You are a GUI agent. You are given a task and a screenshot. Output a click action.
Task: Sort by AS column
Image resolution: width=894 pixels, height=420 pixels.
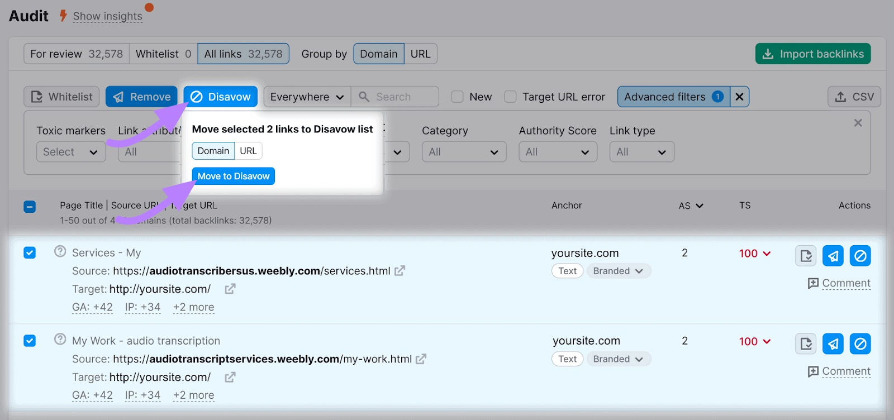coord(691,206)
